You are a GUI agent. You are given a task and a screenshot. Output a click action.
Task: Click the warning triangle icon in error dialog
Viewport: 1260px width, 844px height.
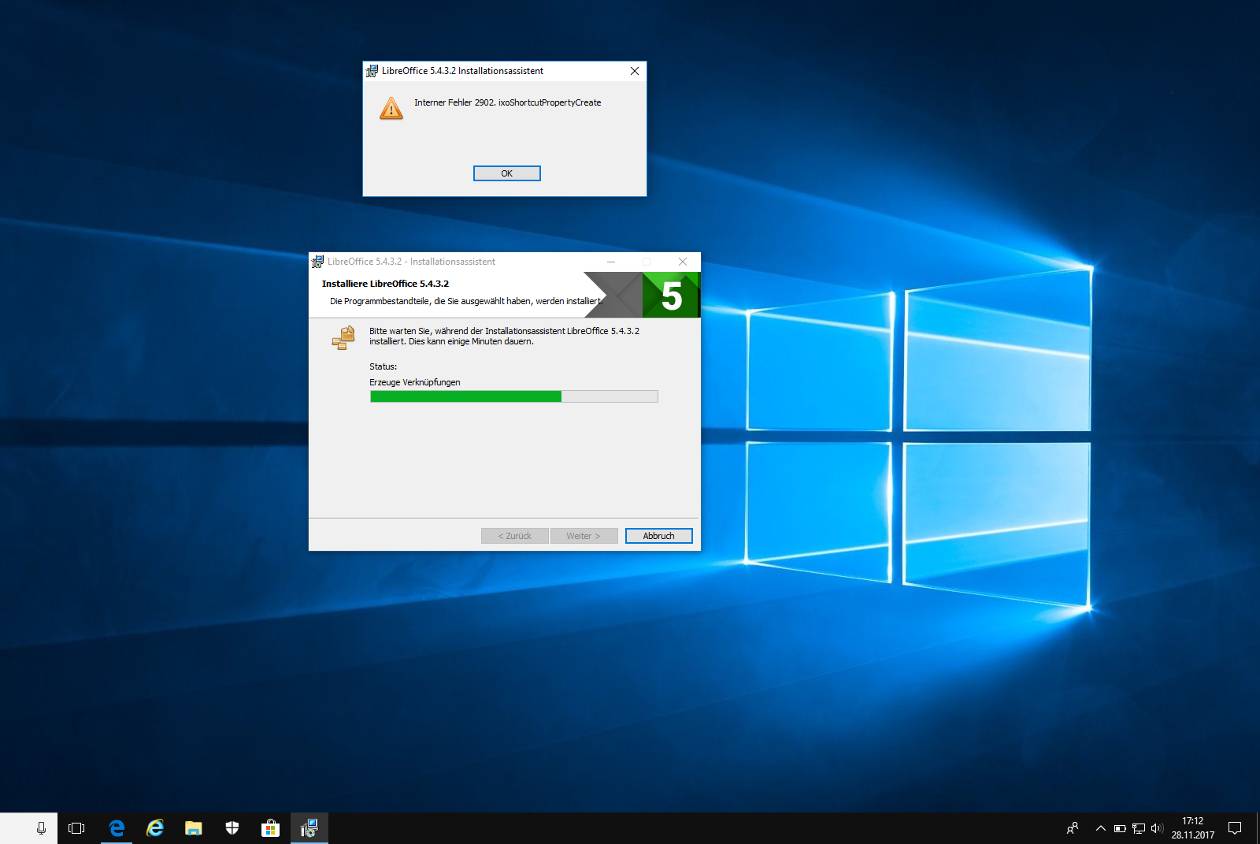coord(391,109)
